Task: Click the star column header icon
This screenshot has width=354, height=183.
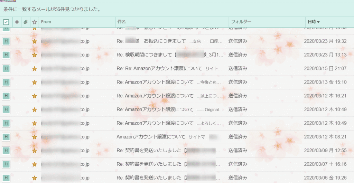Action: (x=35, y=22)
